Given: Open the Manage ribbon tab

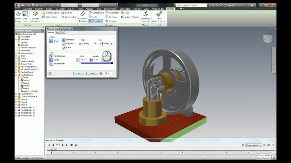Looking at the screenshot, I should tap(90, 9).
